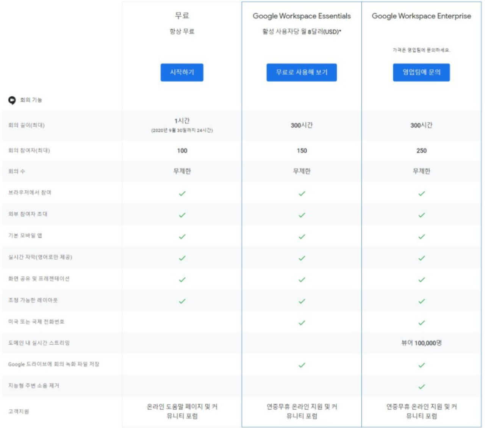Viewport: 485px width, 428px height.
Task: Click 무제한 in the Enterprise column
Action: point(421,171)
